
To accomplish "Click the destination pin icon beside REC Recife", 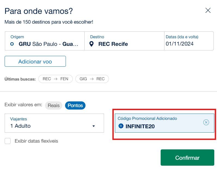I will pos(91,44).
